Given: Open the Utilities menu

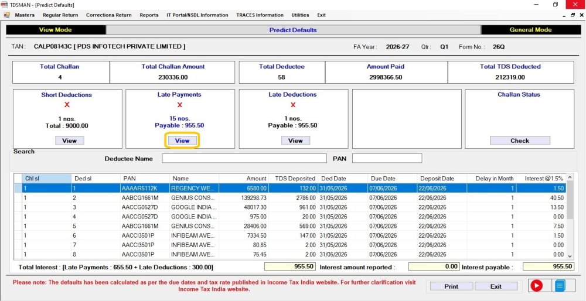Looking at the screenshot, I should click(300, 15).
